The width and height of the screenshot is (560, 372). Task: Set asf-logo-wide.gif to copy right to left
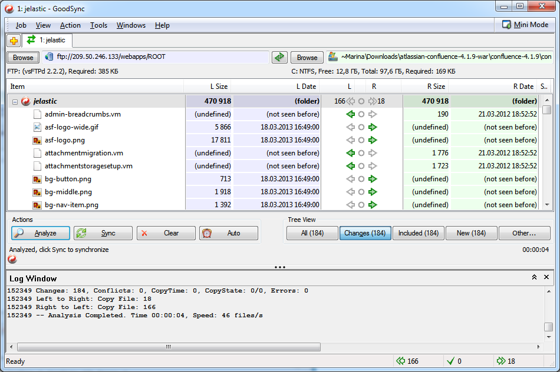350,127
